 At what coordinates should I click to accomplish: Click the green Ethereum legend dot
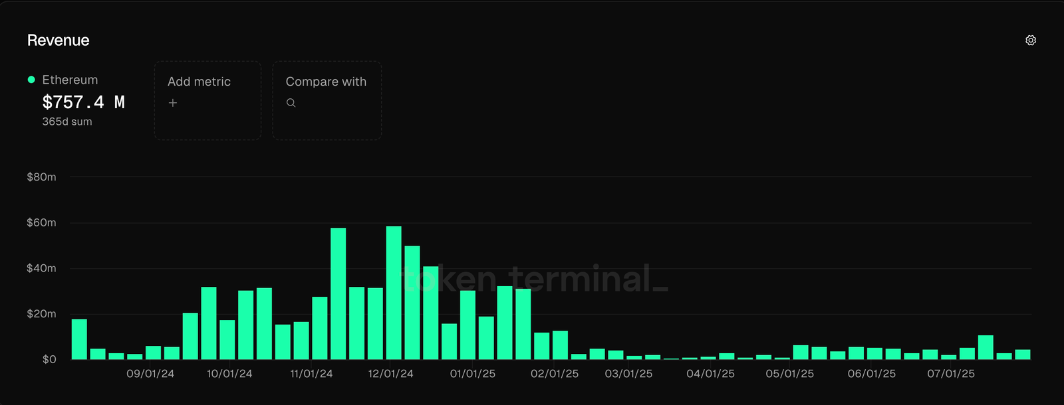pyautogui.click(x=31, y=80)
